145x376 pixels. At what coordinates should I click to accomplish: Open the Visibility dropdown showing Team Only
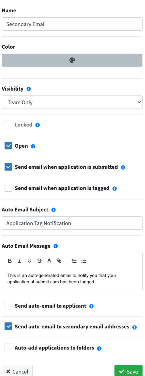coord(72,103)
